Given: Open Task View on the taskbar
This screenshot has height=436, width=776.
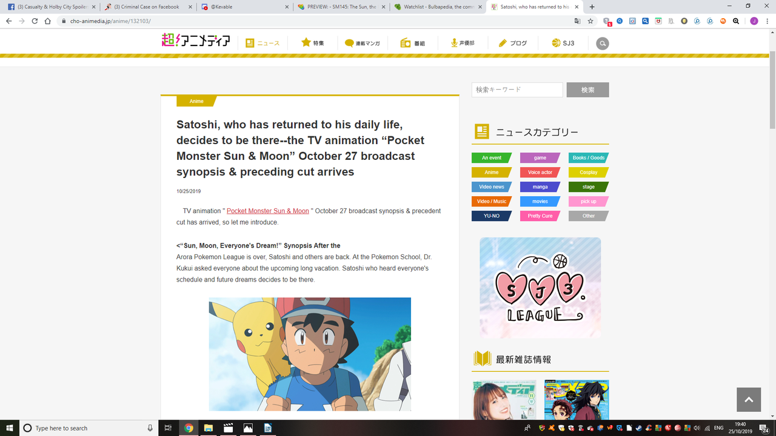Looking at the screenshot, I should click(169, 428).
